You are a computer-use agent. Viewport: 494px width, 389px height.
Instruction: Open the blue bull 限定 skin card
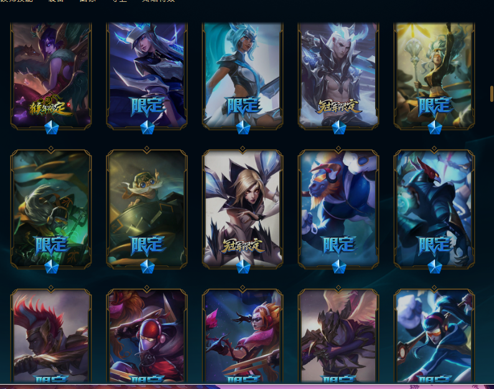(338, 209)
